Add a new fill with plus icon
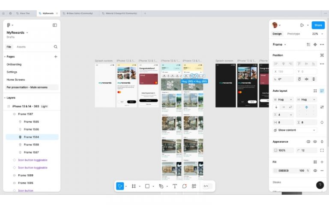Image resolution: width=329 pixels, height=205 pixels. point(322,162)
